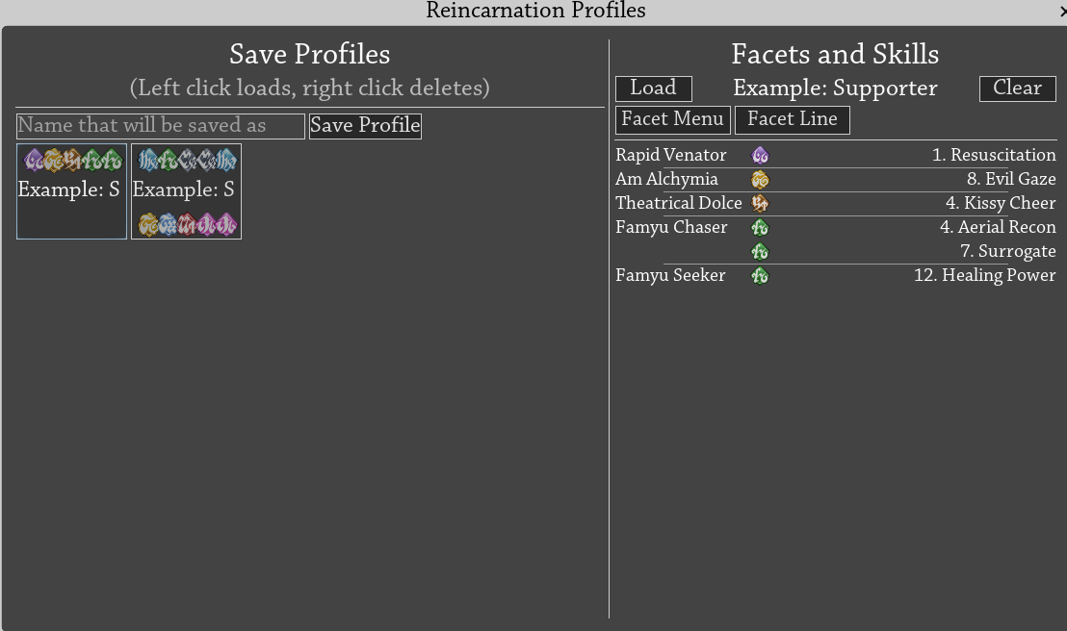
Task: Click the green facet icon on Surrogate row
Action: (760, 252)
